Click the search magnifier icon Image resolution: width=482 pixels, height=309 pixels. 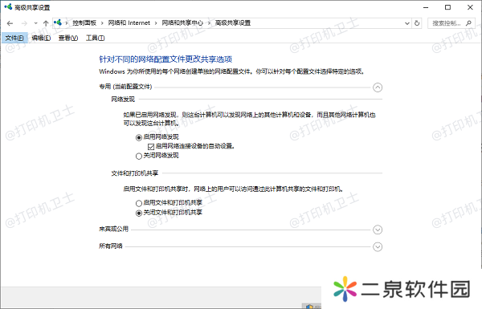tap(469, 23)
